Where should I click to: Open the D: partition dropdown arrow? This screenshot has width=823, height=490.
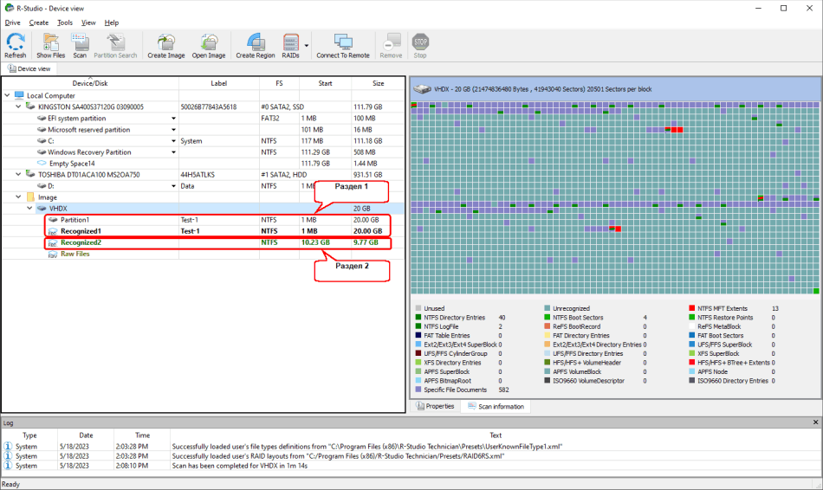click(x=173, y=186)
